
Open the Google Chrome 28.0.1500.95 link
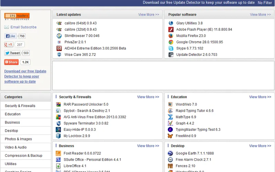coord(200,42)
